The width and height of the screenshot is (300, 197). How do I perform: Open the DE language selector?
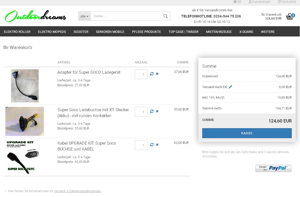pos(237,2)
